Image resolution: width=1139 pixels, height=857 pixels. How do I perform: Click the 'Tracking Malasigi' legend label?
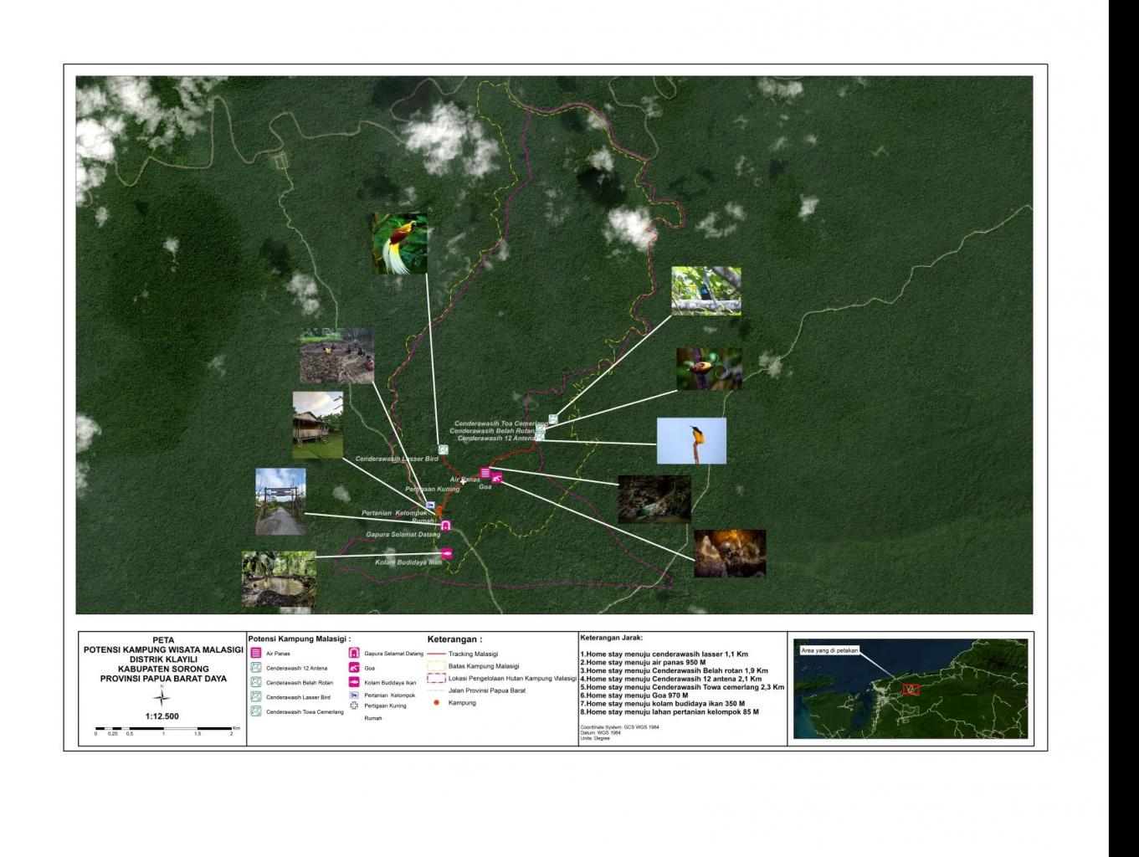click(473, 654)
